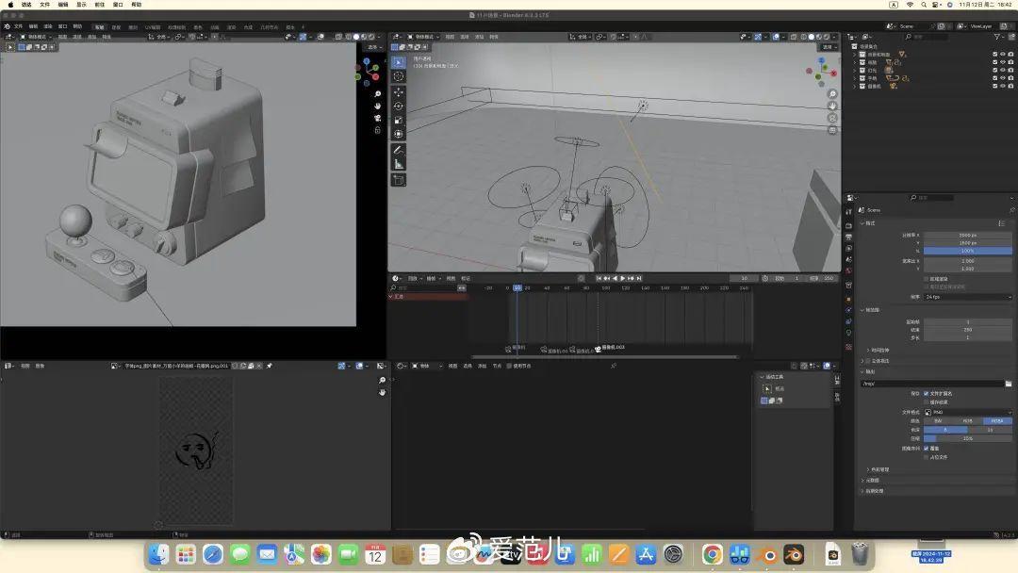Hide the 灯光 collection via eye toggle
The image size is (1018, 573).
pos(1003,71)
